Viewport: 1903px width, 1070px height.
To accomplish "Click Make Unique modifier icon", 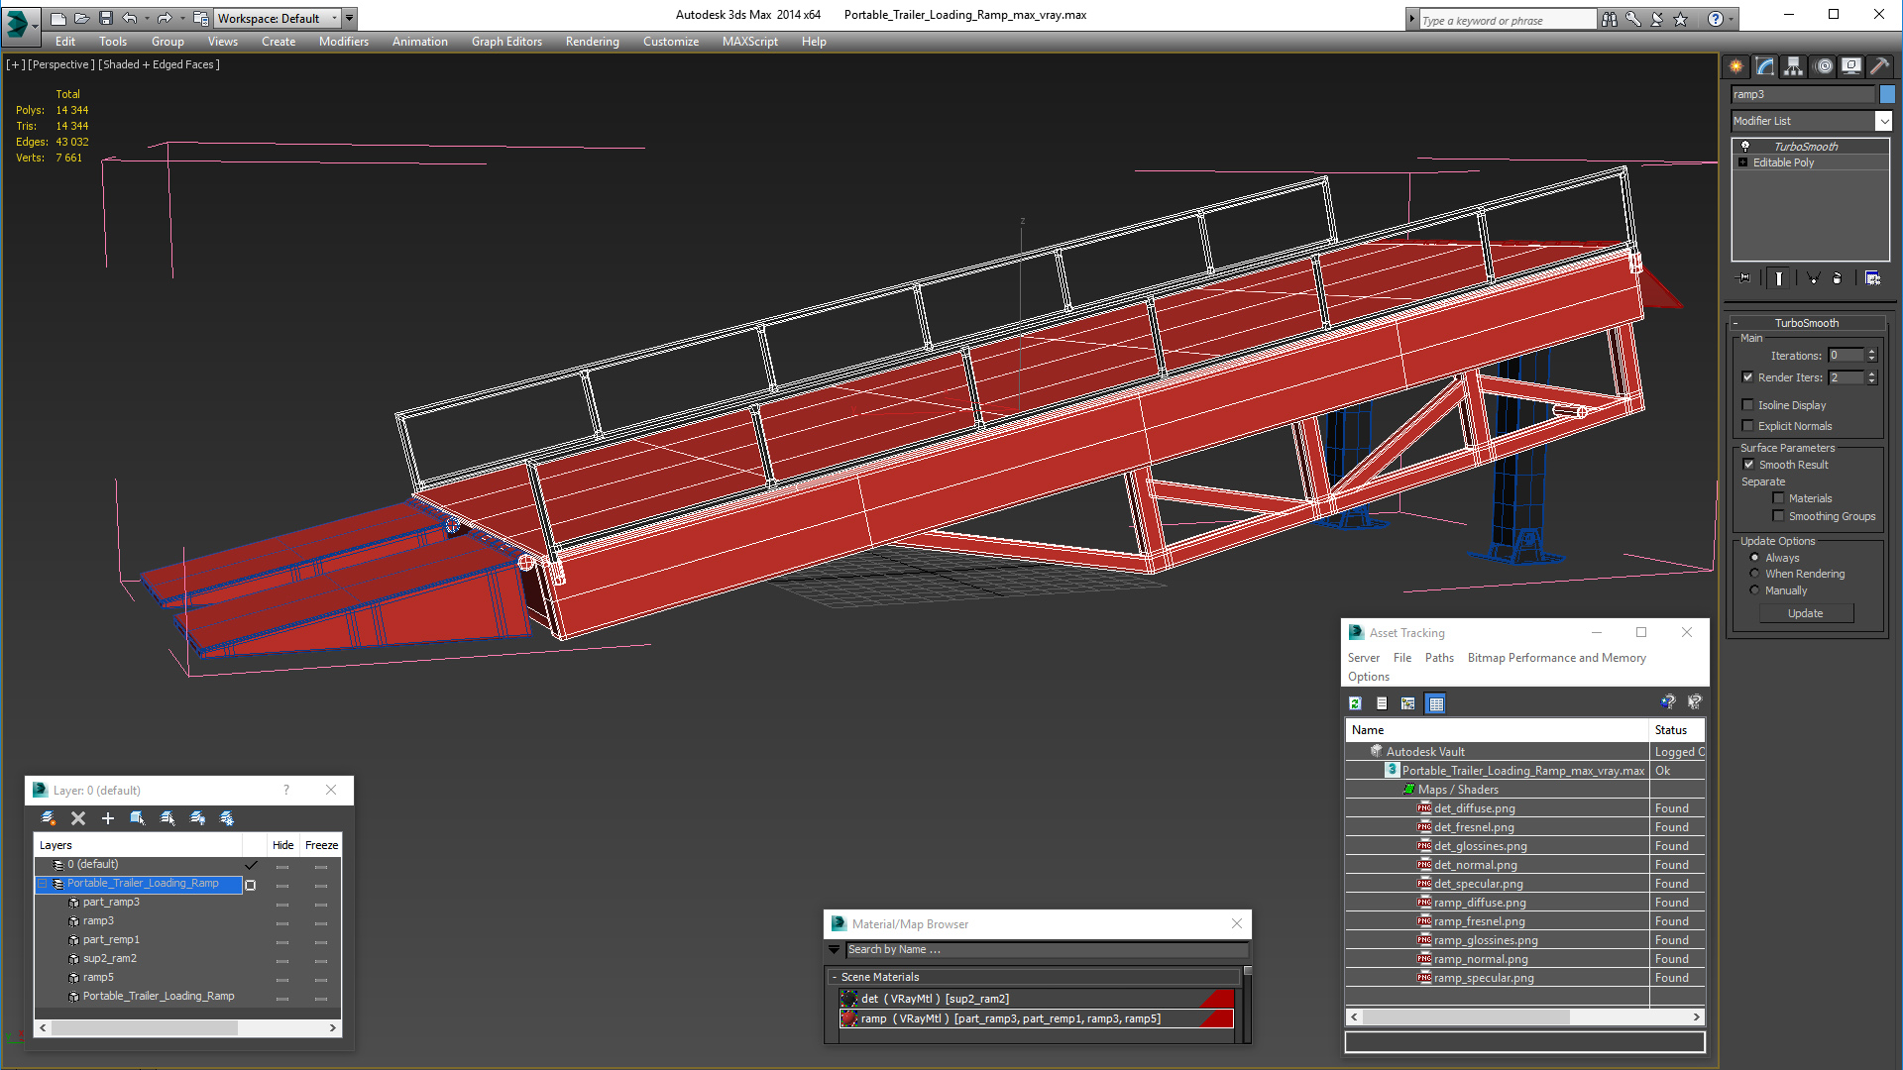I will coord(1813,278).
